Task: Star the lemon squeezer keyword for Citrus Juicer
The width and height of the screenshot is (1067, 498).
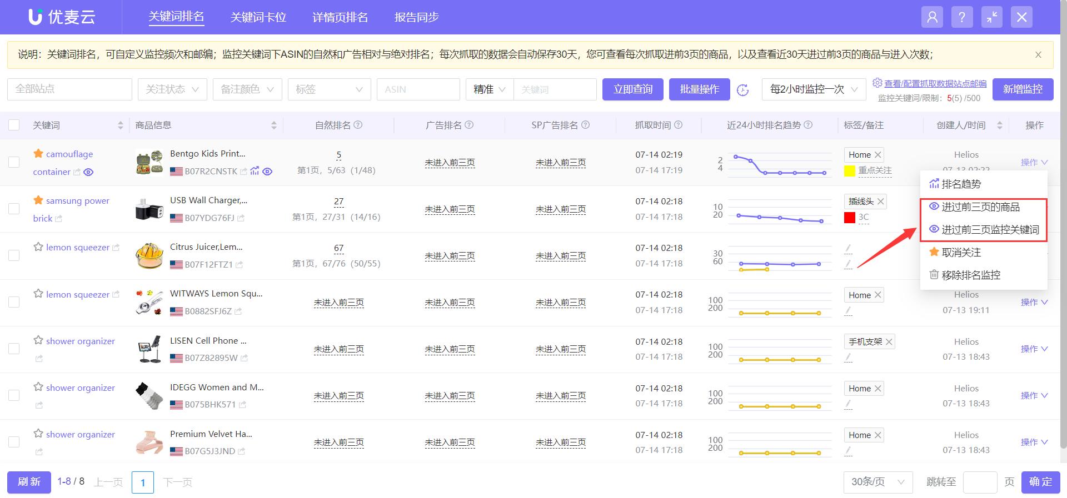Action: pos(38,247)
